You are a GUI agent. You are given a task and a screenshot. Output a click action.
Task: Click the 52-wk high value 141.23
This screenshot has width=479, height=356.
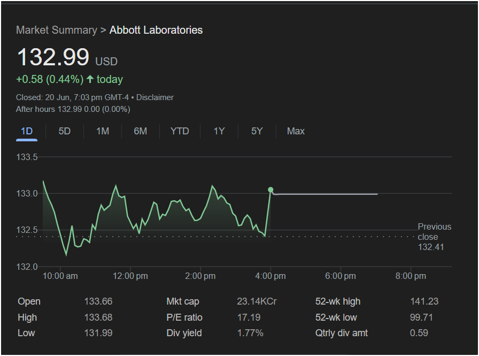pos(424,301)
